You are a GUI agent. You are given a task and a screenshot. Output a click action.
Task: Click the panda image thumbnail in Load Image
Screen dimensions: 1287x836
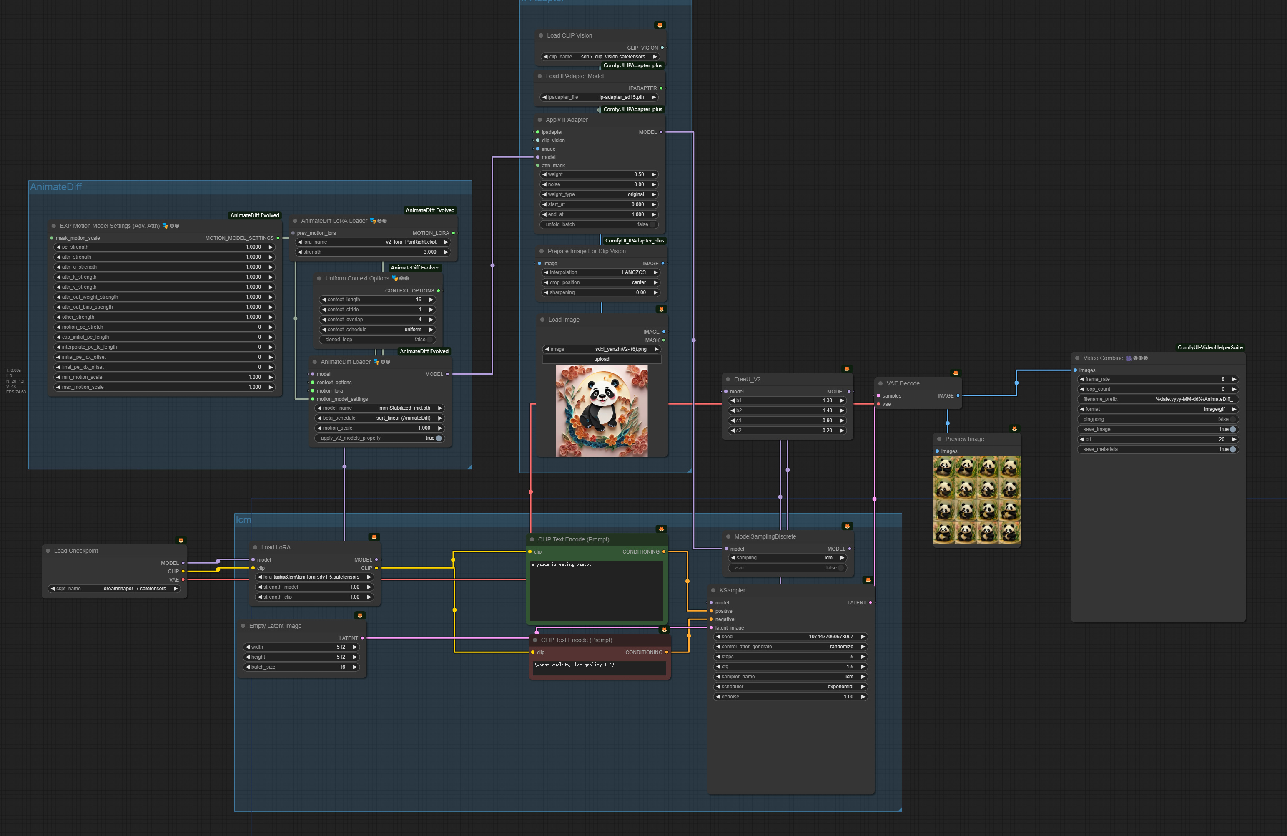[x=601, y=410]
